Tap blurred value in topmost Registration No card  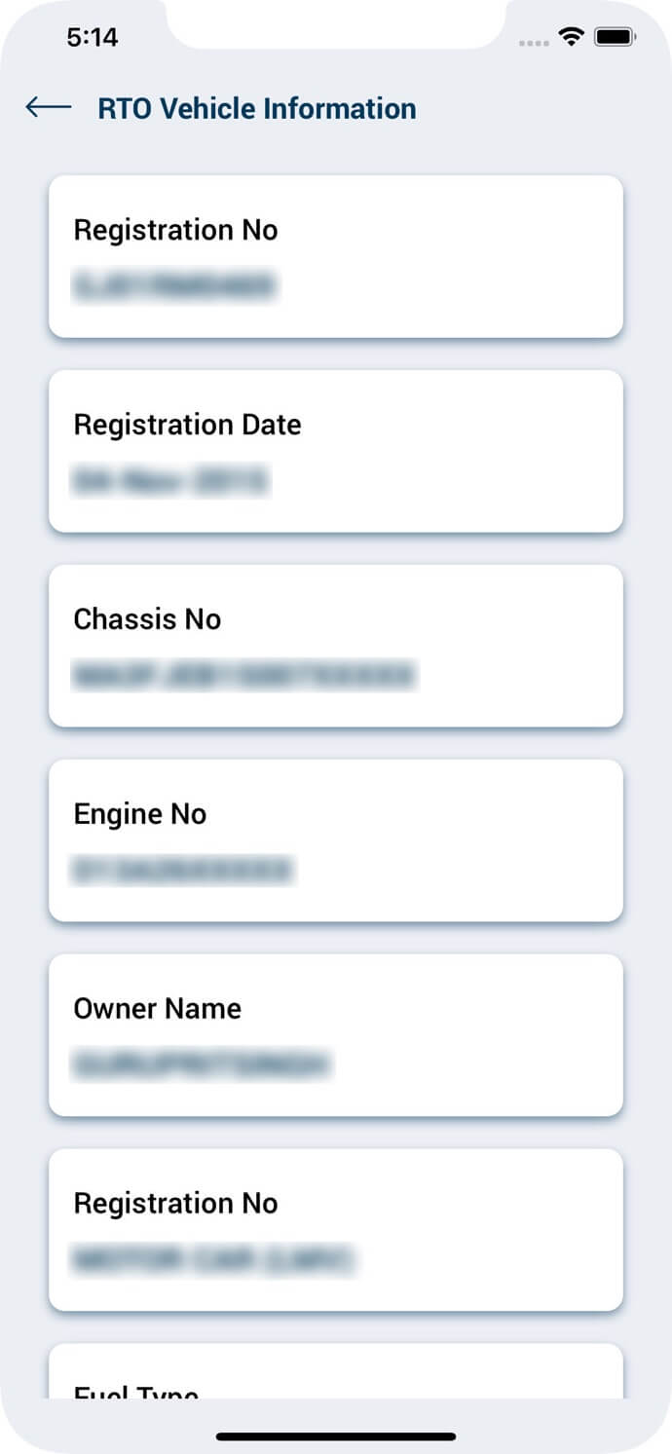click(x=175, y=285)
